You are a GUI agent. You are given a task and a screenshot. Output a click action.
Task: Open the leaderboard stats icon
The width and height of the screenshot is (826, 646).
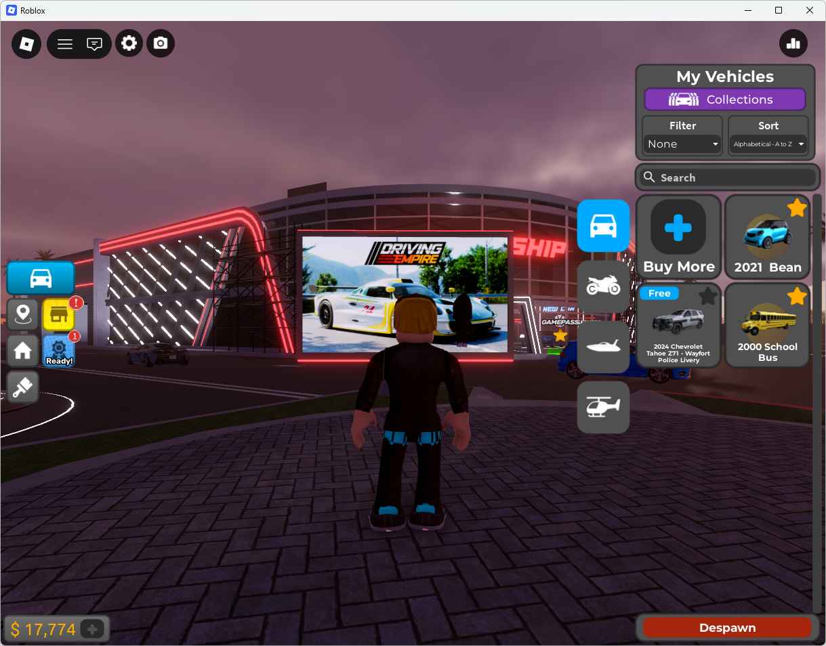793,44
